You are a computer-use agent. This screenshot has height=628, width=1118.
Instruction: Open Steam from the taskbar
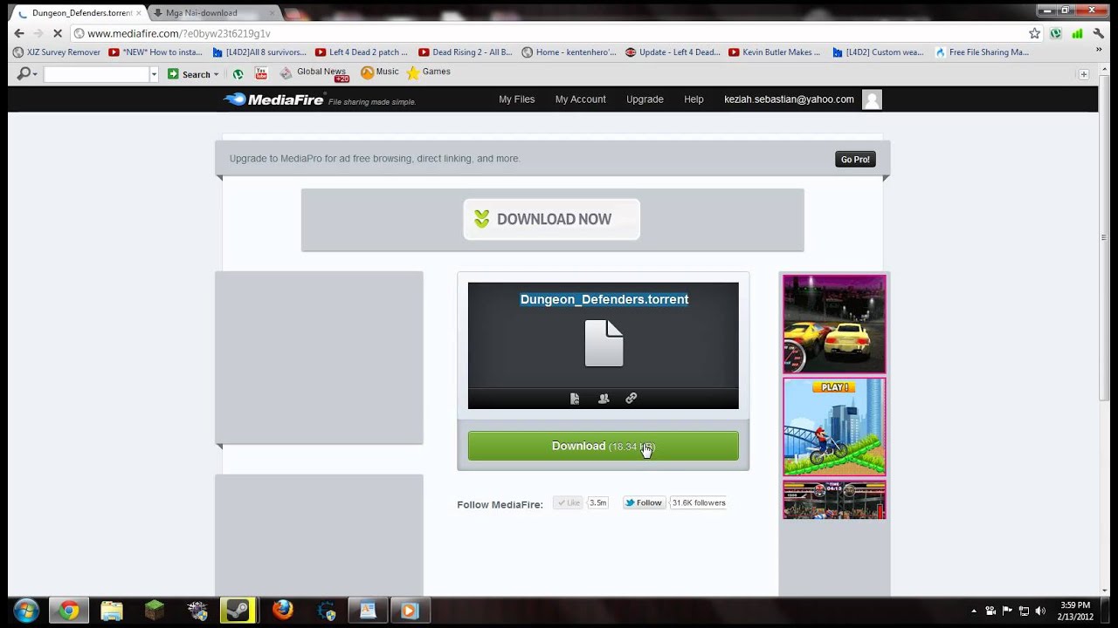coord(238,611)
